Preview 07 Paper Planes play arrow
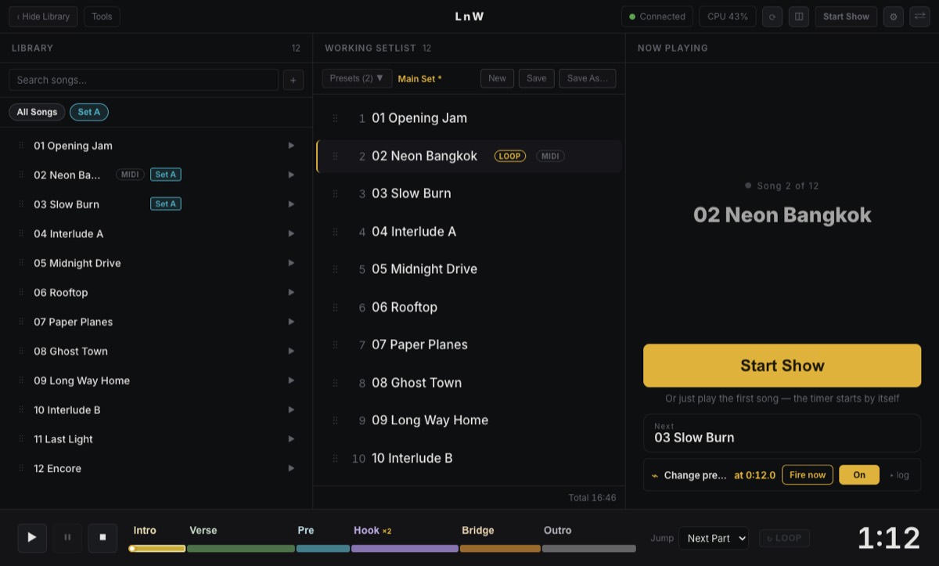Viewport: 939px width, 566px height. [291, 322]
